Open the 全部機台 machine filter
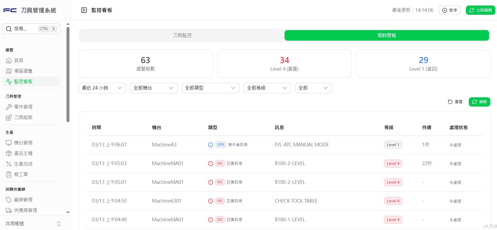The image size is (497, 230). coord(154,88)
